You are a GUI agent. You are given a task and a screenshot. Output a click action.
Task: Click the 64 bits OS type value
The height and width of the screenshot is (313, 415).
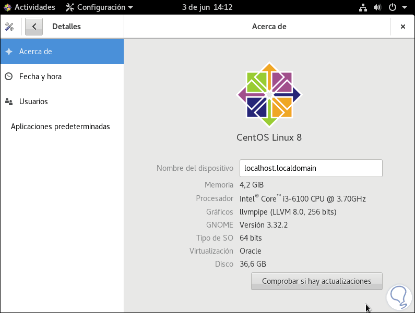coord(251,238)
